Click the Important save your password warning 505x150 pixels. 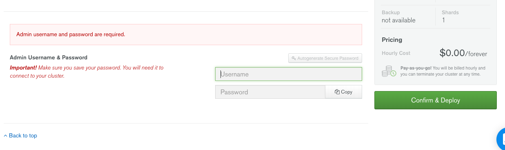[x=87, y=72]
